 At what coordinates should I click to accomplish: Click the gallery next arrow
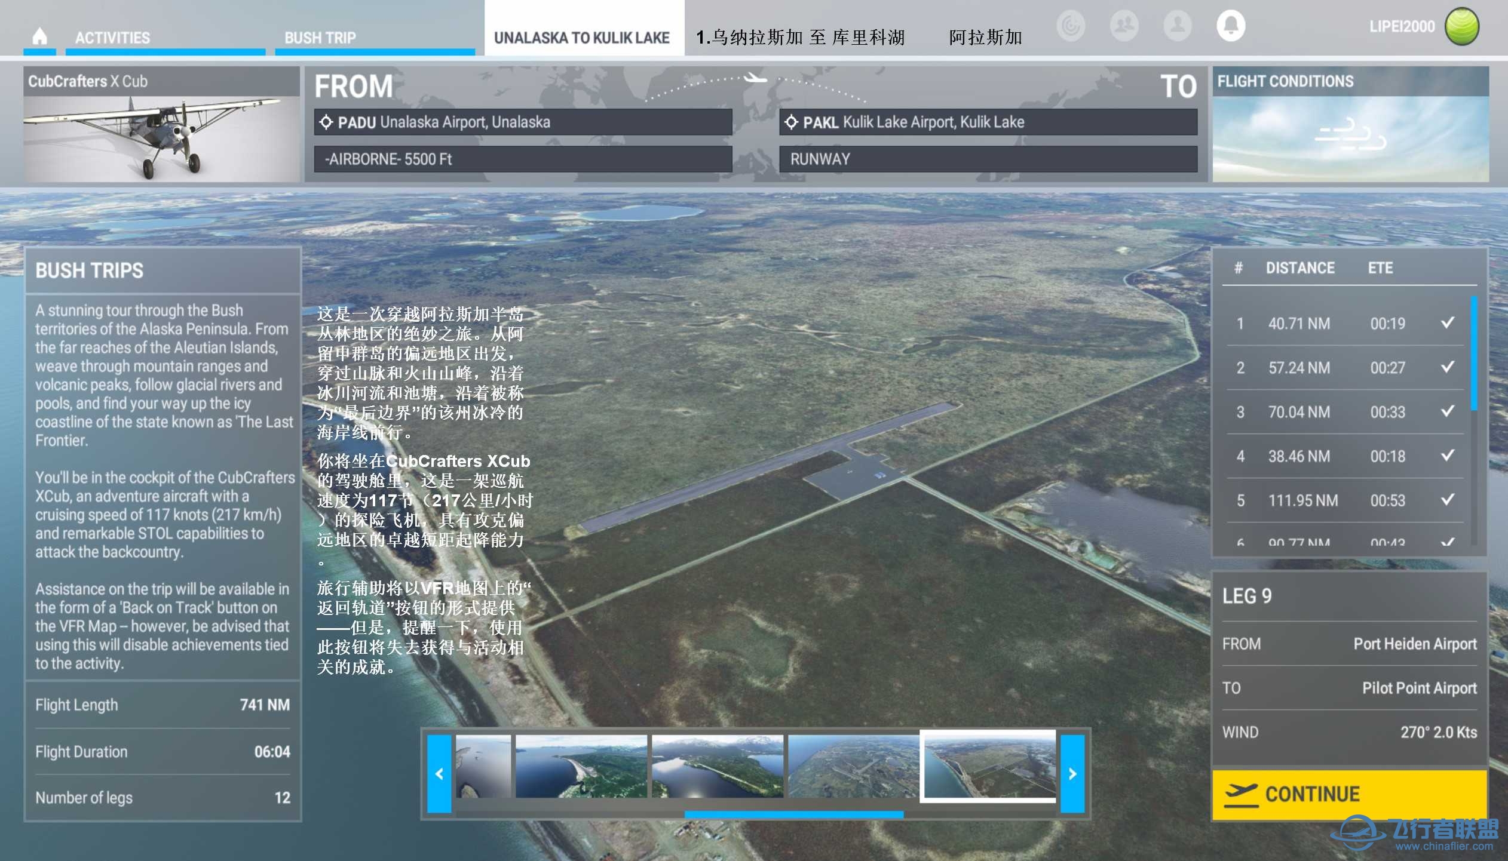click(1072, 774)
